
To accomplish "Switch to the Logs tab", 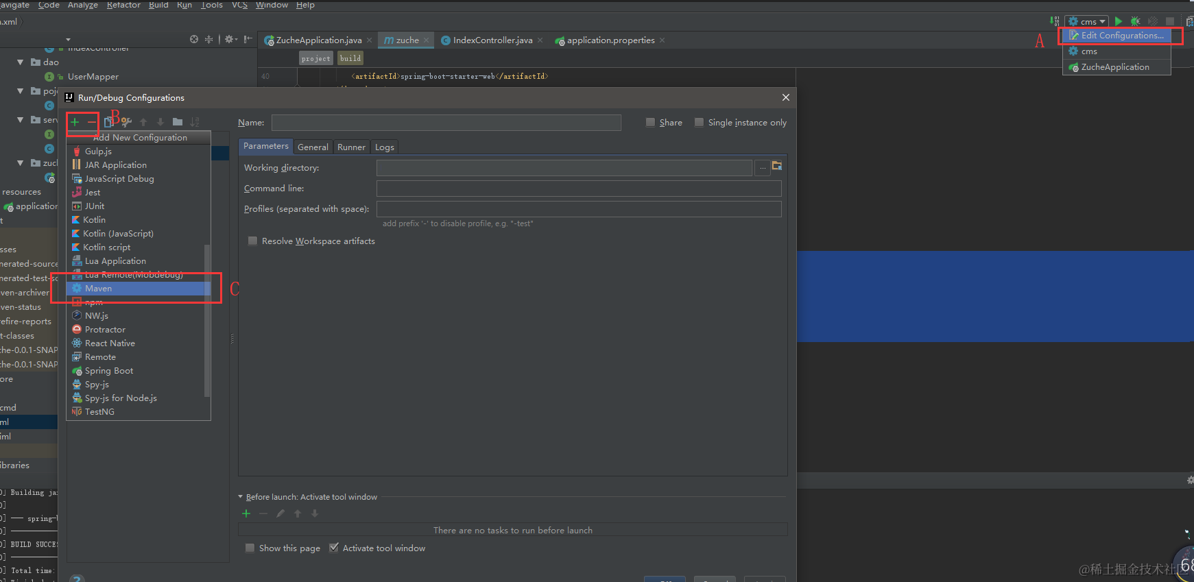I will point(385,147).
